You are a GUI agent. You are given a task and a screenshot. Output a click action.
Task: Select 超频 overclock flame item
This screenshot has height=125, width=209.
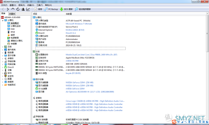(13, 35)
